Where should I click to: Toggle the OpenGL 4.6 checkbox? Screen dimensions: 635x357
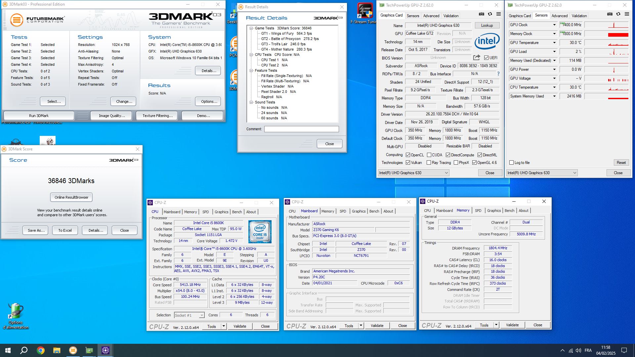tap(474, 163)
